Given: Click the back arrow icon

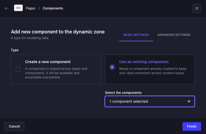Looking at the screenshot, I should pyautogui.click(x=6, y=8).
